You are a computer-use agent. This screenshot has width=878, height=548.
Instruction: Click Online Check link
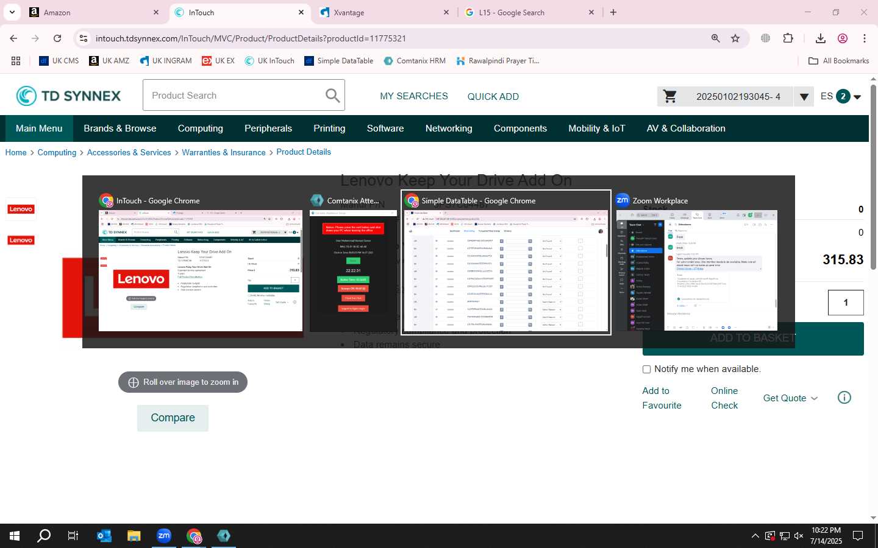pos(724,398)
